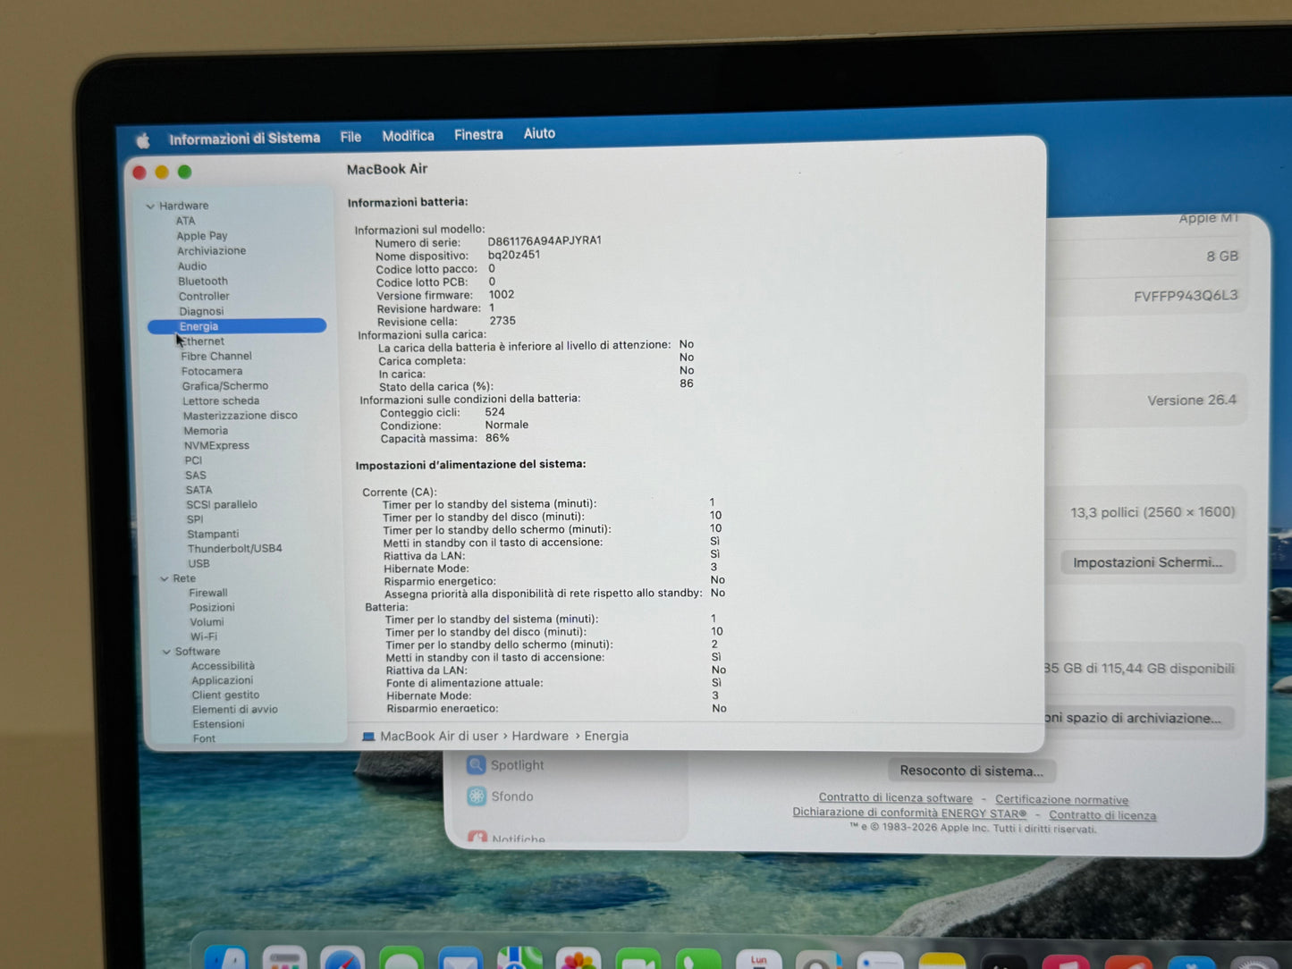
Task: Select SCSI parallelo in the sidebar
Action: 222,504
